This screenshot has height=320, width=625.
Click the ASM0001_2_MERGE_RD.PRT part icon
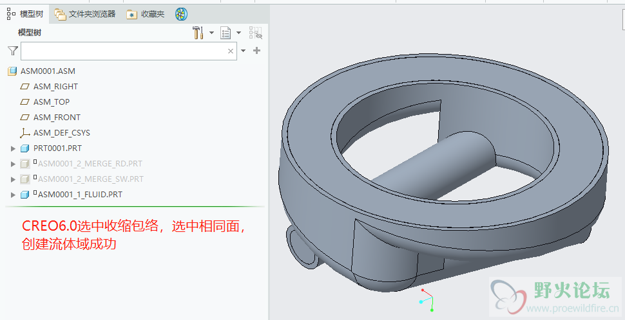coord(24,164)
